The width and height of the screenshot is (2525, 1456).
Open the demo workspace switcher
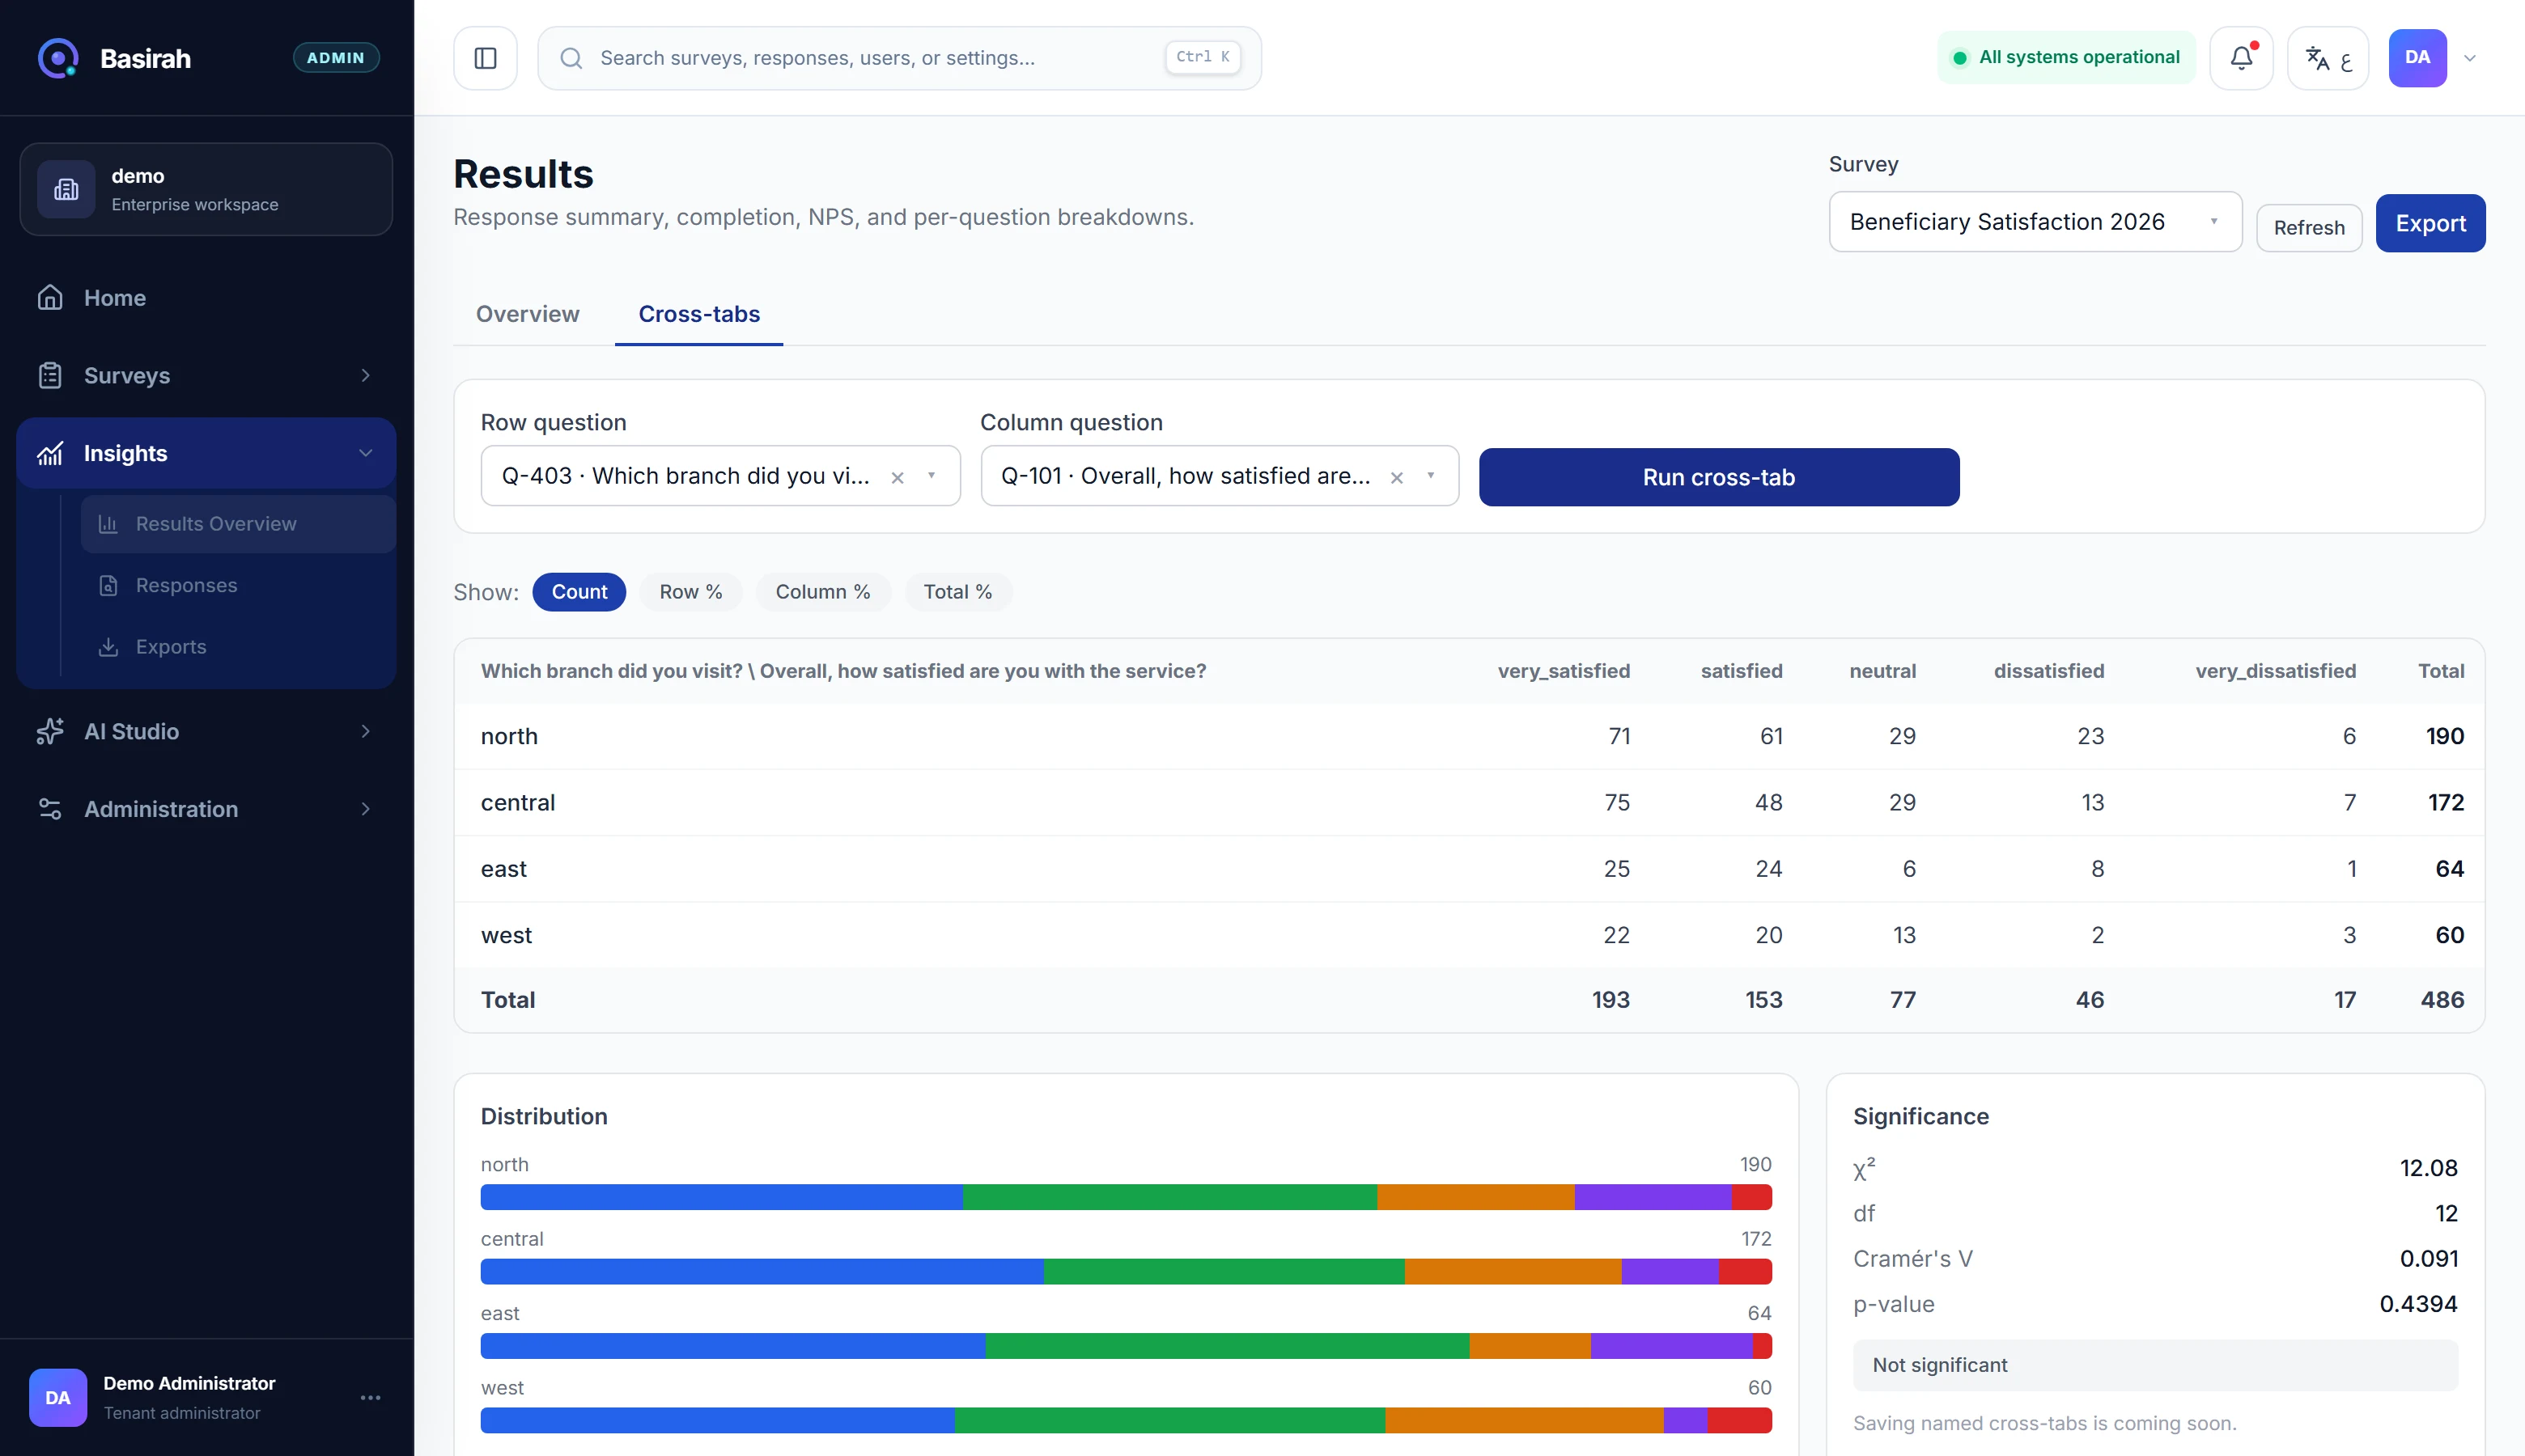206,189
